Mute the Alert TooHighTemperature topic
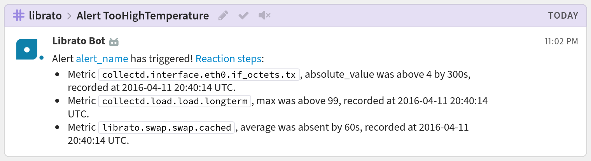This screenshot has height=161, width=591. tap(264, 16)
